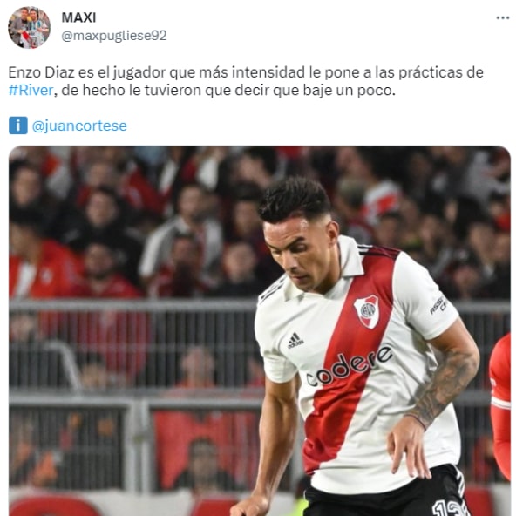Click the red banner behind the fence
The image size is (523, 516).
[205, 449]
